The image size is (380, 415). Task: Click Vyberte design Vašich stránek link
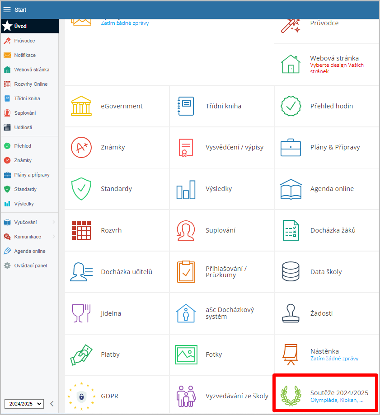click(337, 68)
